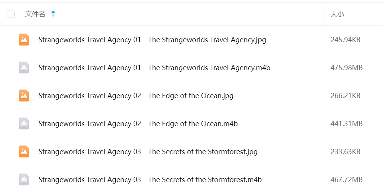Click the 文件名 column header
Image resolution: width=383 pixels, height=194 pixels.
(x=35, y=14)
